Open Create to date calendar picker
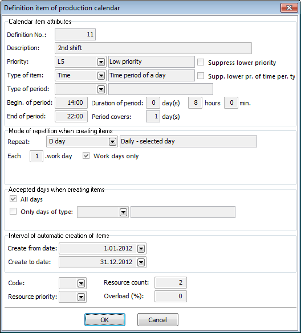 click(141, 262)
